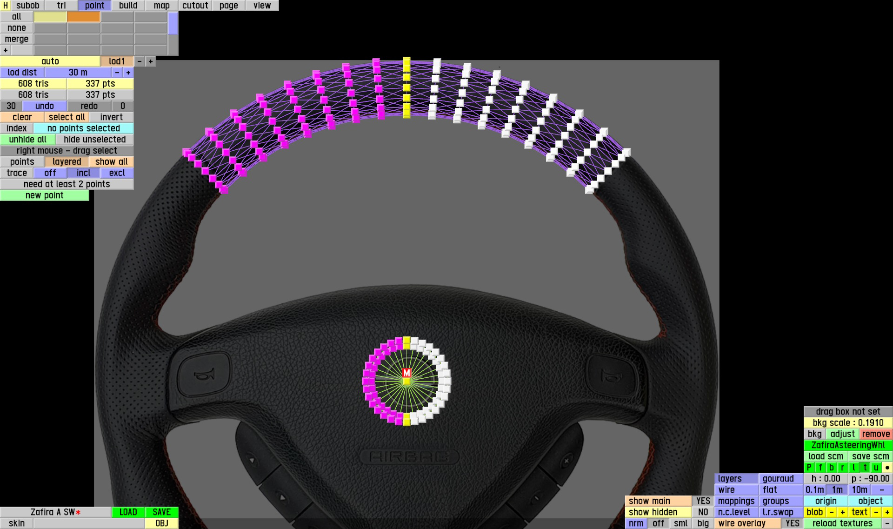The image size is (893, 529).
Task: Click the skin name input field
Action: 89,523
